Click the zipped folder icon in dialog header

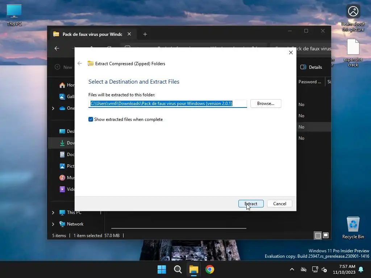[x=90, y=63]
